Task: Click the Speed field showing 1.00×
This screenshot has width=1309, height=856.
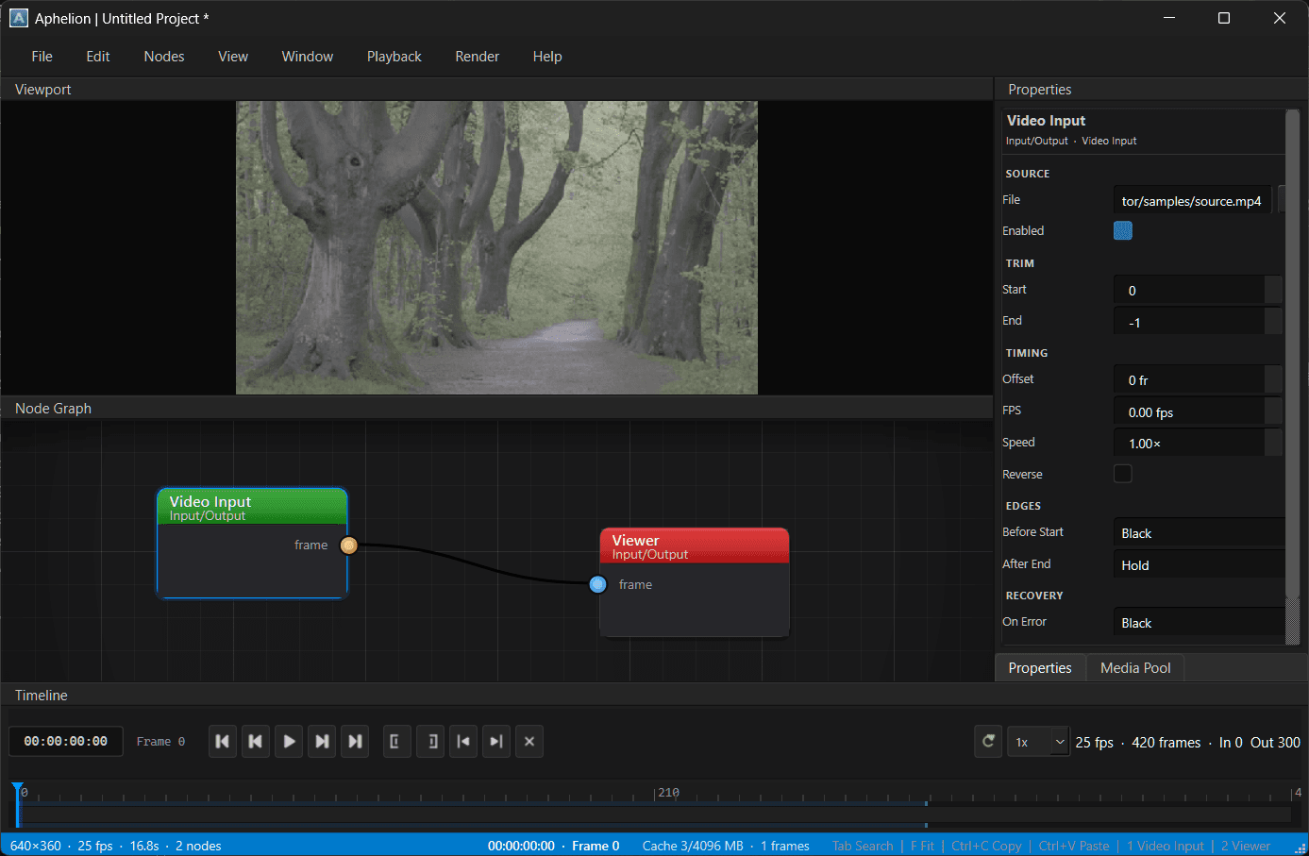Action: 1189,443
